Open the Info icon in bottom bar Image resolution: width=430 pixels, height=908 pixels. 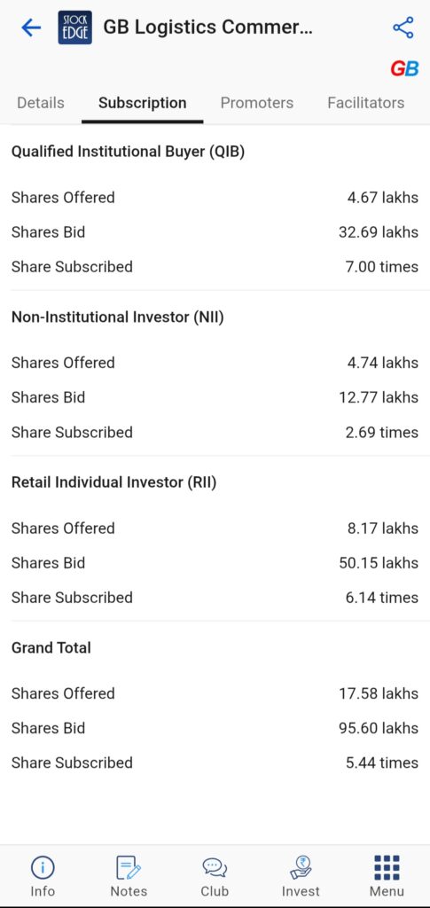click(x=43, y=876)
